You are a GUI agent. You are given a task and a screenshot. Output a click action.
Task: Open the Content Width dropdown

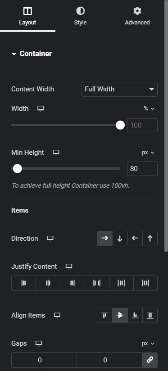(x=119, y=89)
